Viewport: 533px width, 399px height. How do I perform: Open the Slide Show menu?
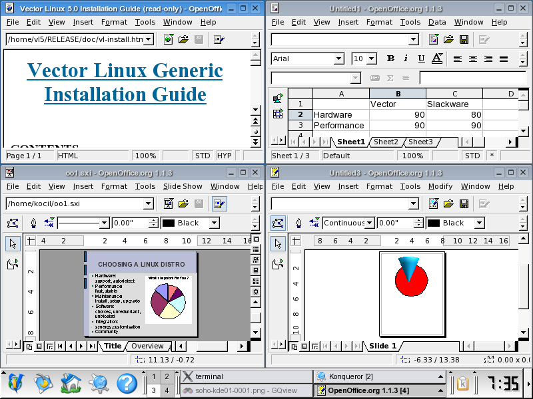[x=182, y=186]
